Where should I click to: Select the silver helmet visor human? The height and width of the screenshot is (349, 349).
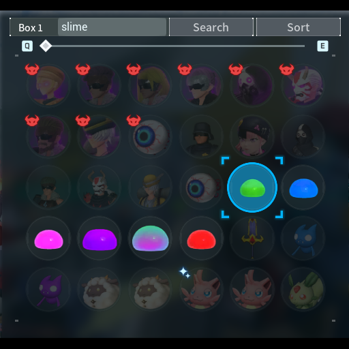pos(201,85)
